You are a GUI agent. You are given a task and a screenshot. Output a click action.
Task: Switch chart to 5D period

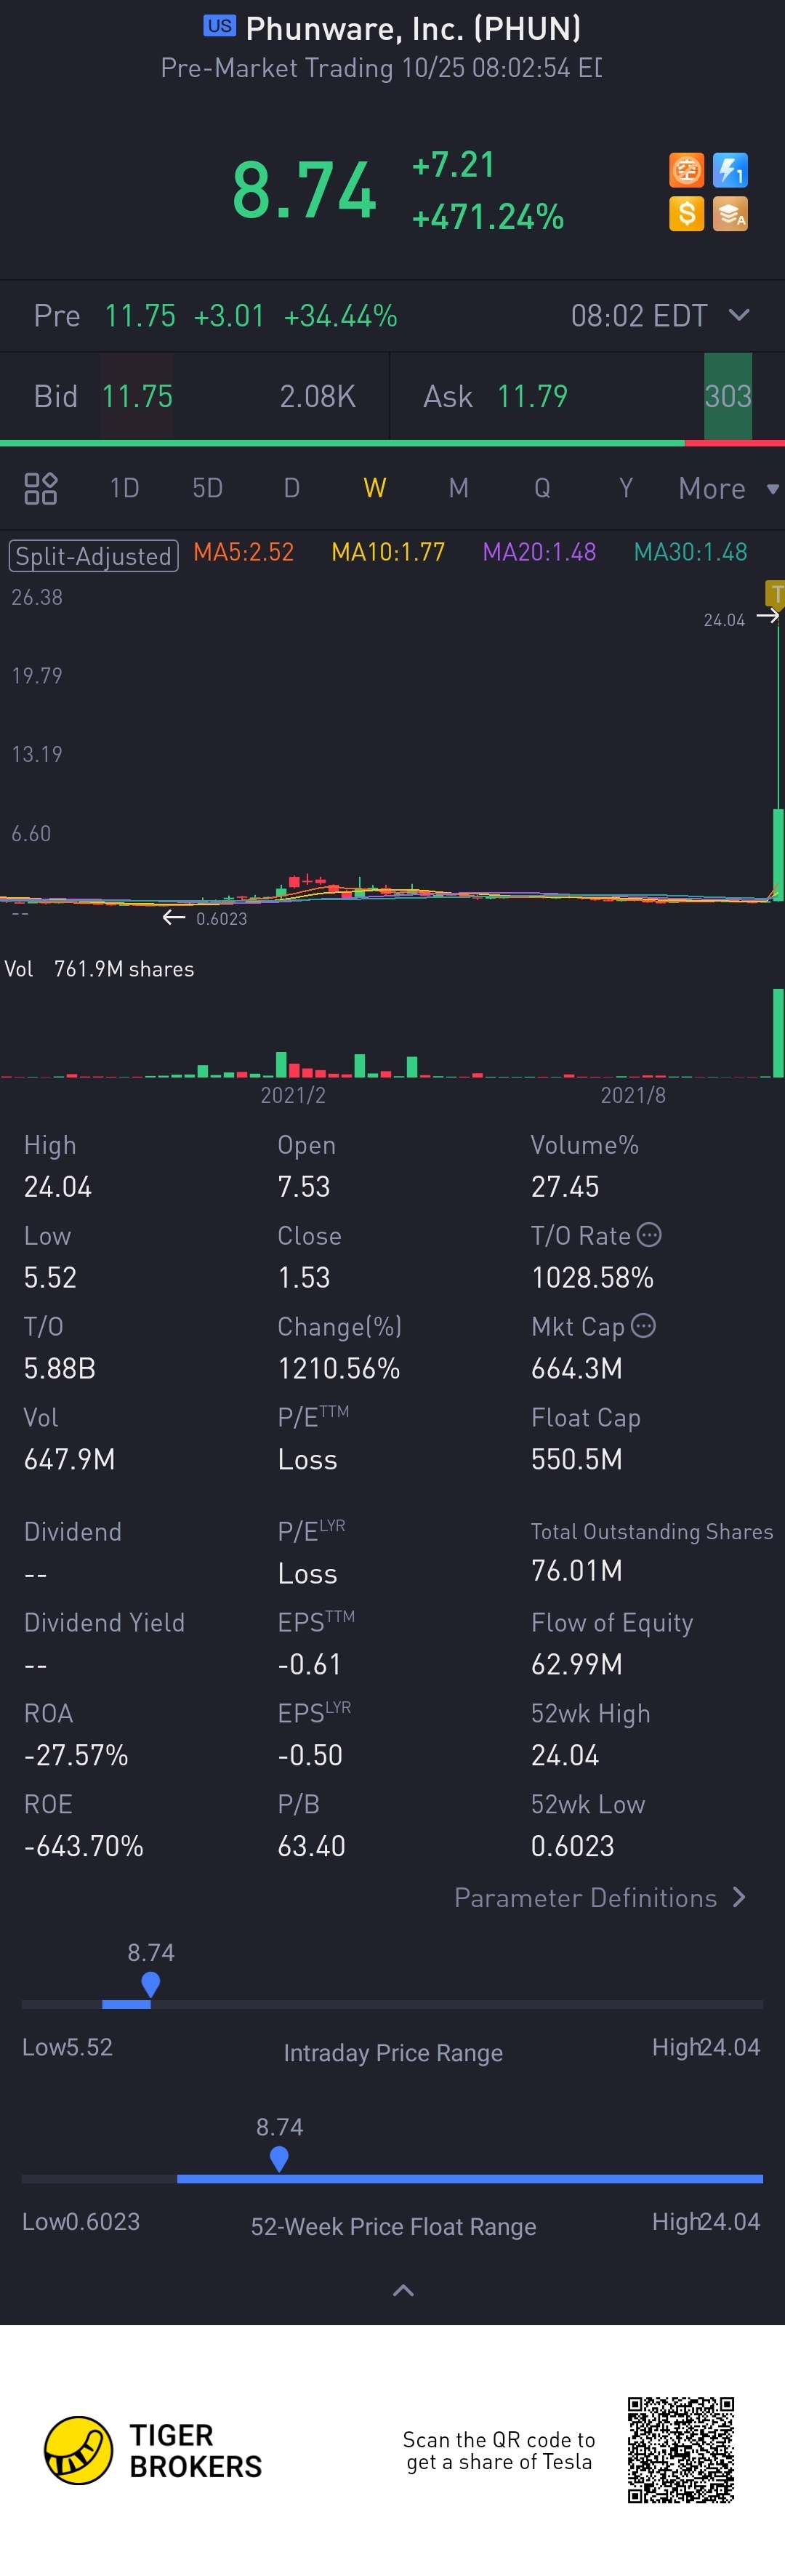point(207,488)
